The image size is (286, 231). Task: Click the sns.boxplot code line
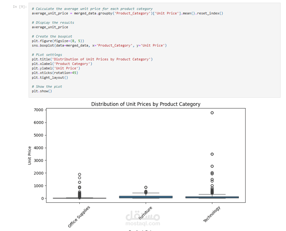coord(99,45)
